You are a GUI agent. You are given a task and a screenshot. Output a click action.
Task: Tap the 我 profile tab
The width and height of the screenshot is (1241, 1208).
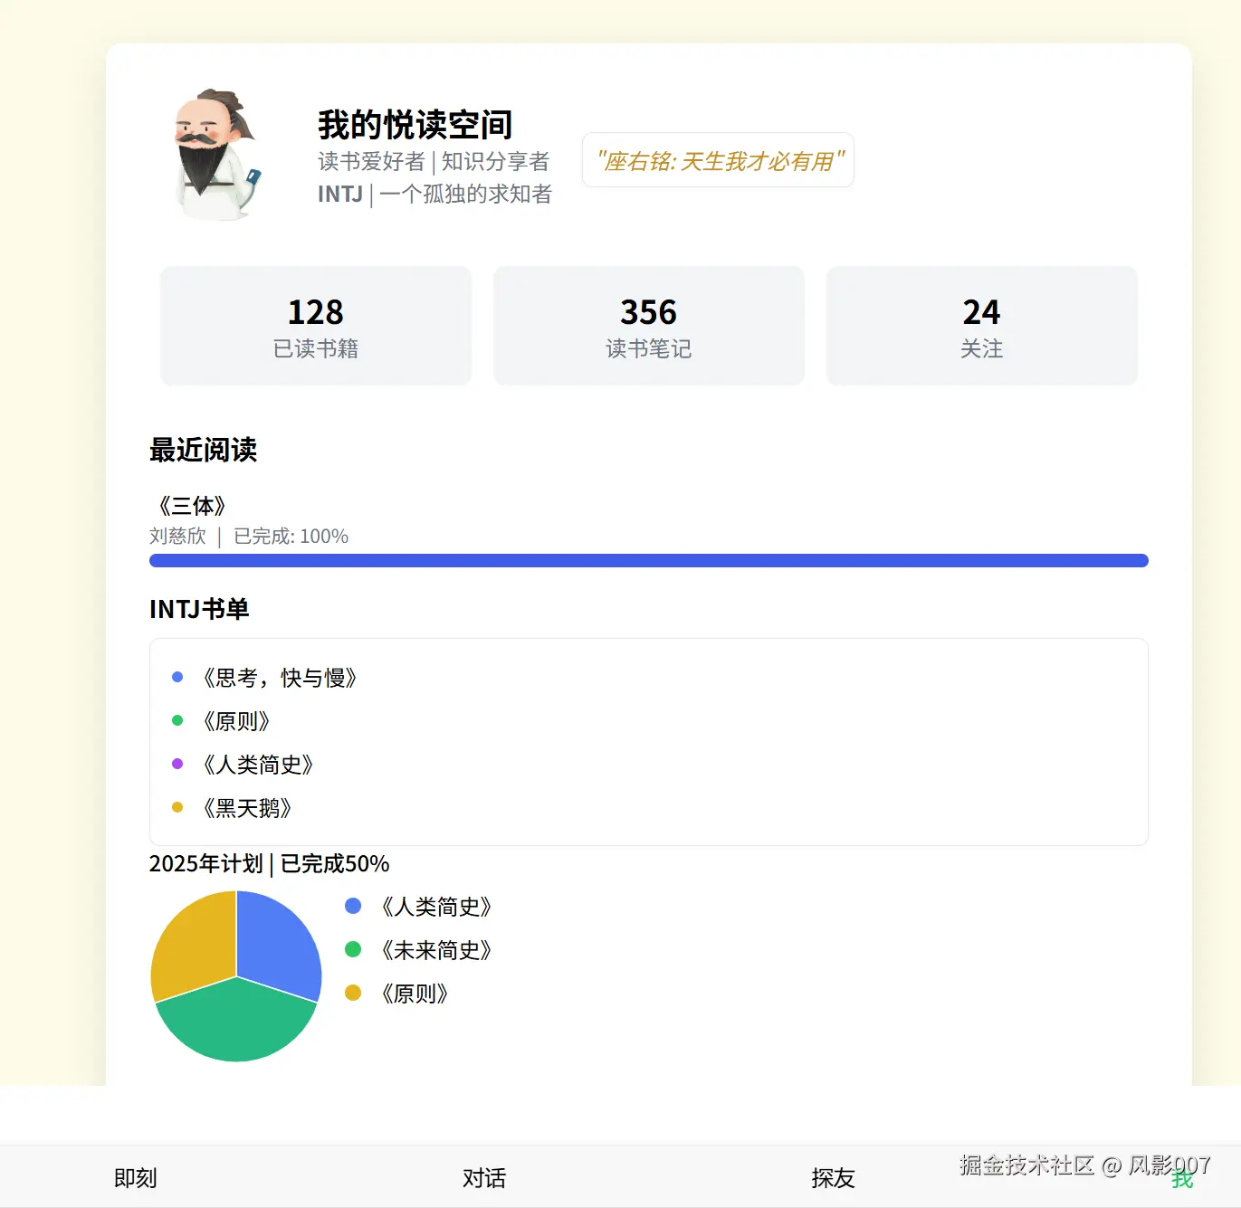click(x=1184, y=1179)
